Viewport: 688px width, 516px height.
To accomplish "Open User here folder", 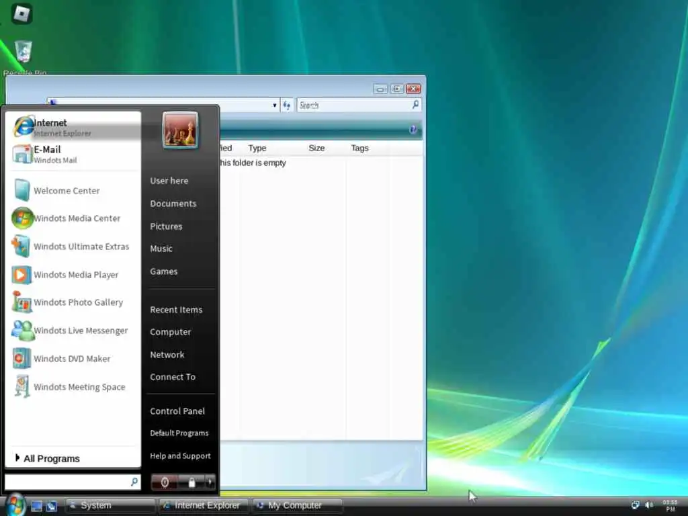I will (169, 181).
